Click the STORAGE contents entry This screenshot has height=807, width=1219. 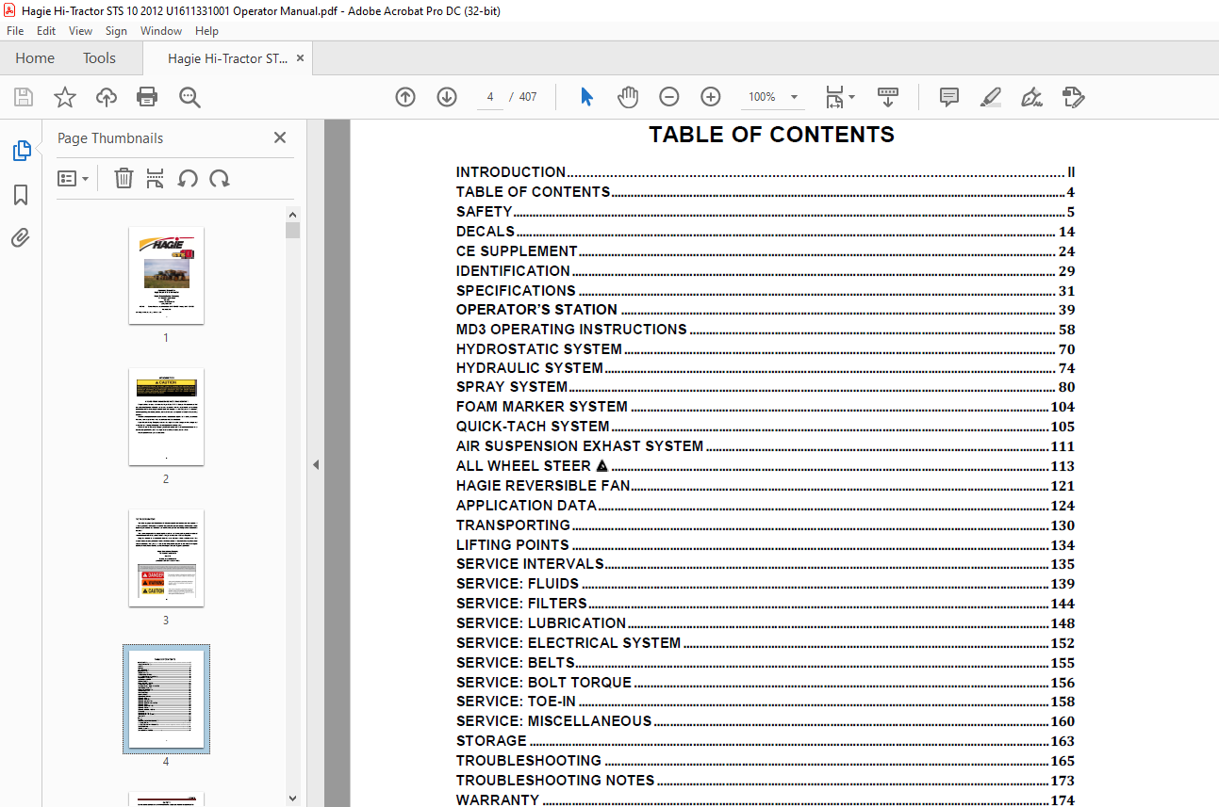click(x=766, y=741)
